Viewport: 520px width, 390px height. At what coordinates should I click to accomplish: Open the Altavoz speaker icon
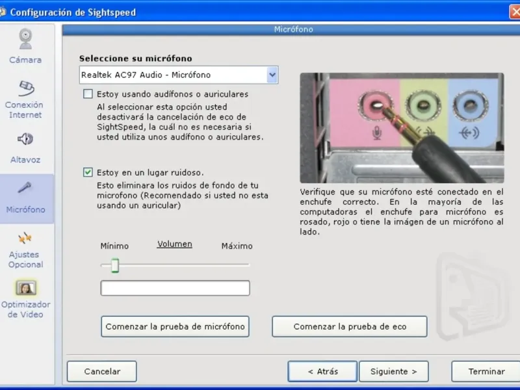[25, 139]
